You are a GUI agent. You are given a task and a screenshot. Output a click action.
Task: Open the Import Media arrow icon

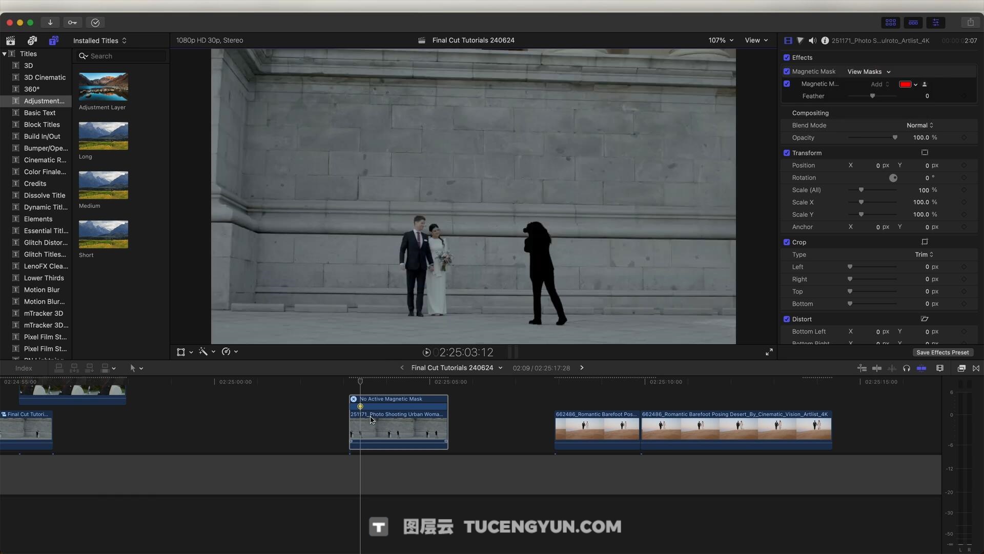point(50,23)
